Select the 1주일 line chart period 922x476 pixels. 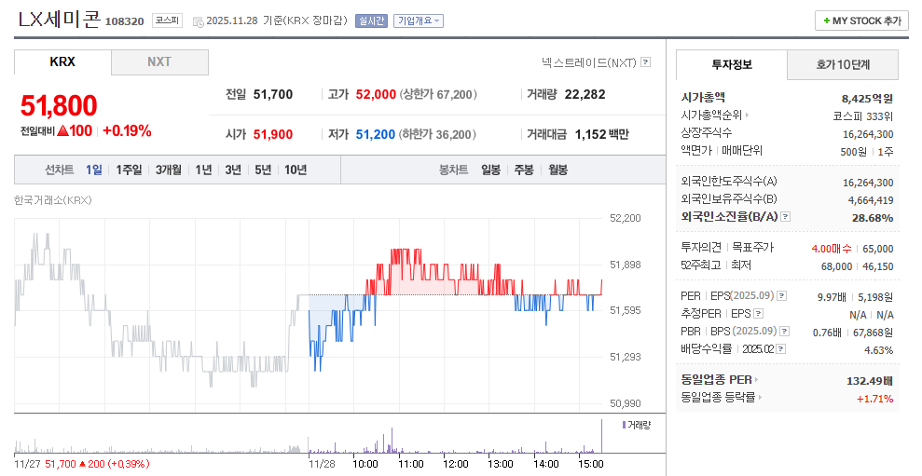129,170
